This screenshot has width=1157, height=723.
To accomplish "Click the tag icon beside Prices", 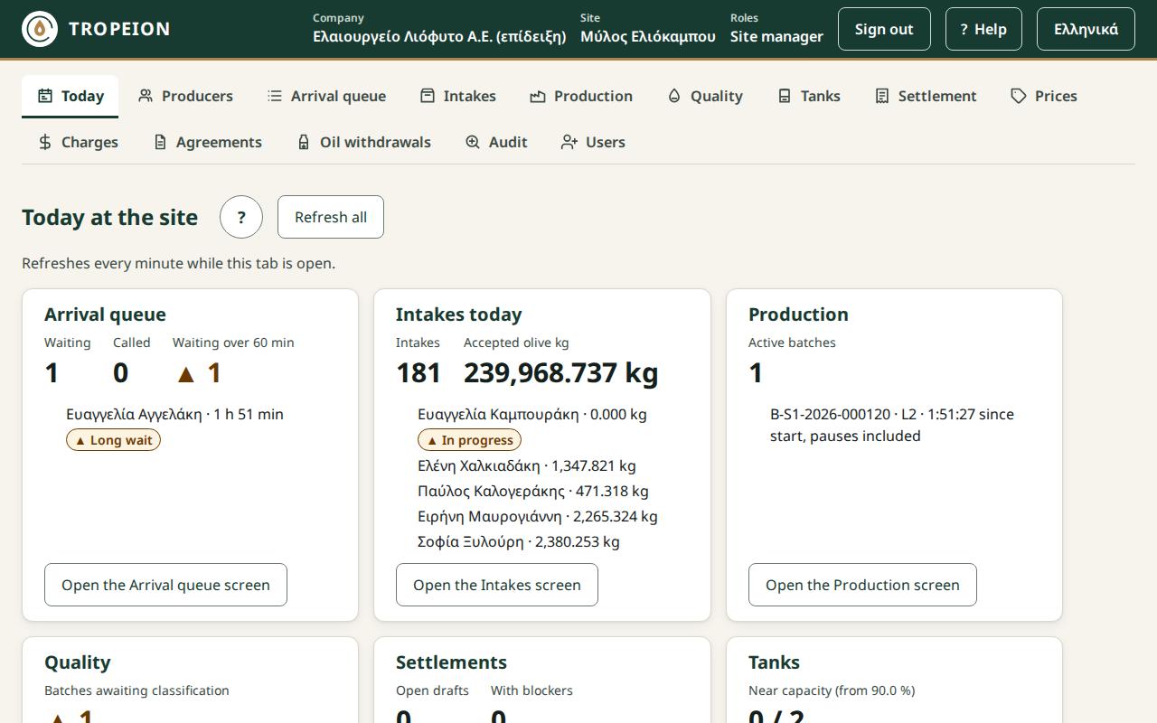I will pos(1019,96).
